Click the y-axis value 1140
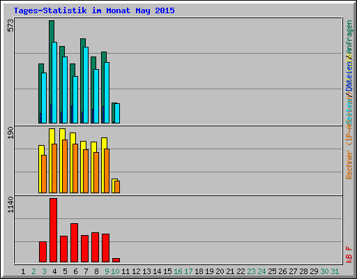Image resolution: width=357 pixels, height=279 pixels. tap(10, 204)
